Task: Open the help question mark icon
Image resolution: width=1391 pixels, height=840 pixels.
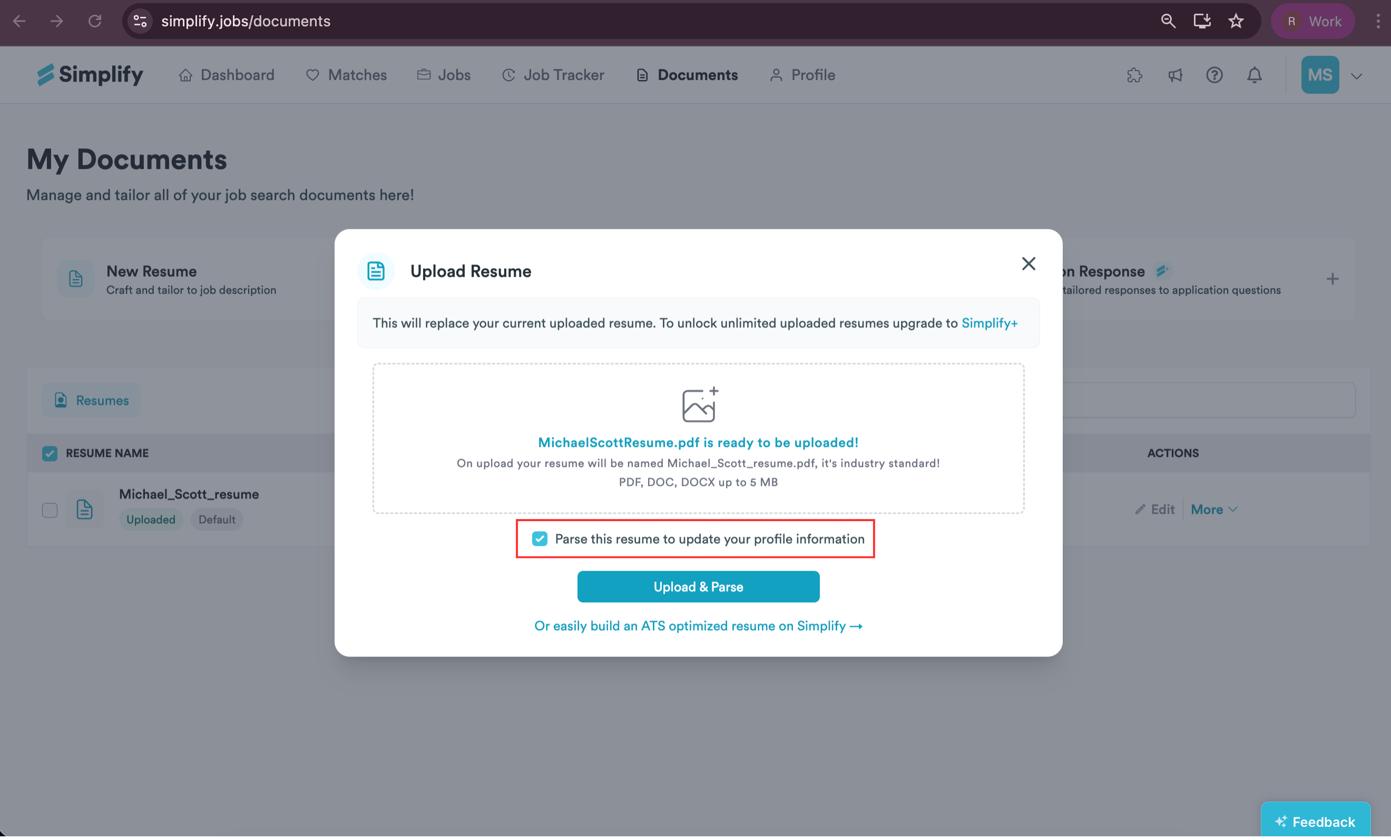Action: coord(1214,75)
